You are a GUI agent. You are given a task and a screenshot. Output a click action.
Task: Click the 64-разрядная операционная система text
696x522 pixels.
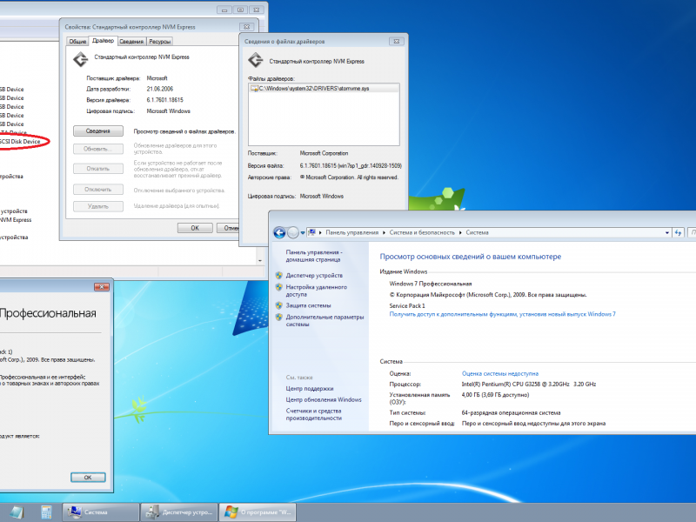[x=511, y=412]
